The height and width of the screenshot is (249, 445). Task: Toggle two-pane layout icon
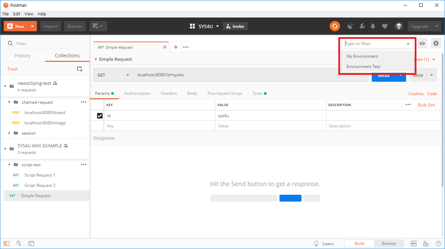(414, 244)
